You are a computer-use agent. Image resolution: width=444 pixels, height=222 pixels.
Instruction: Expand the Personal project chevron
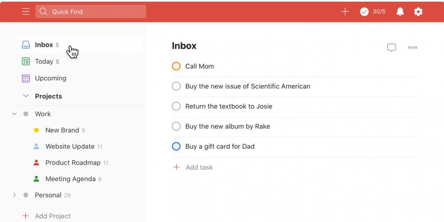point(14,195)
